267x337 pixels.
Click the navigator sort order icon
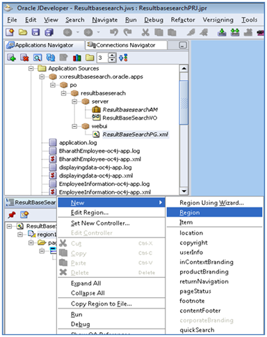[x=123, y=57]
